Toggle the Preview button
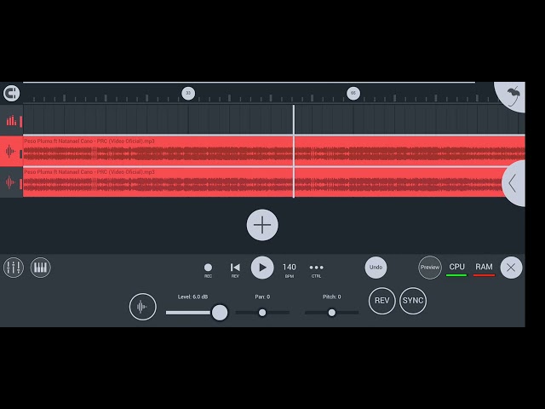Screen dimensions: 545x409 tap(430, 268)
